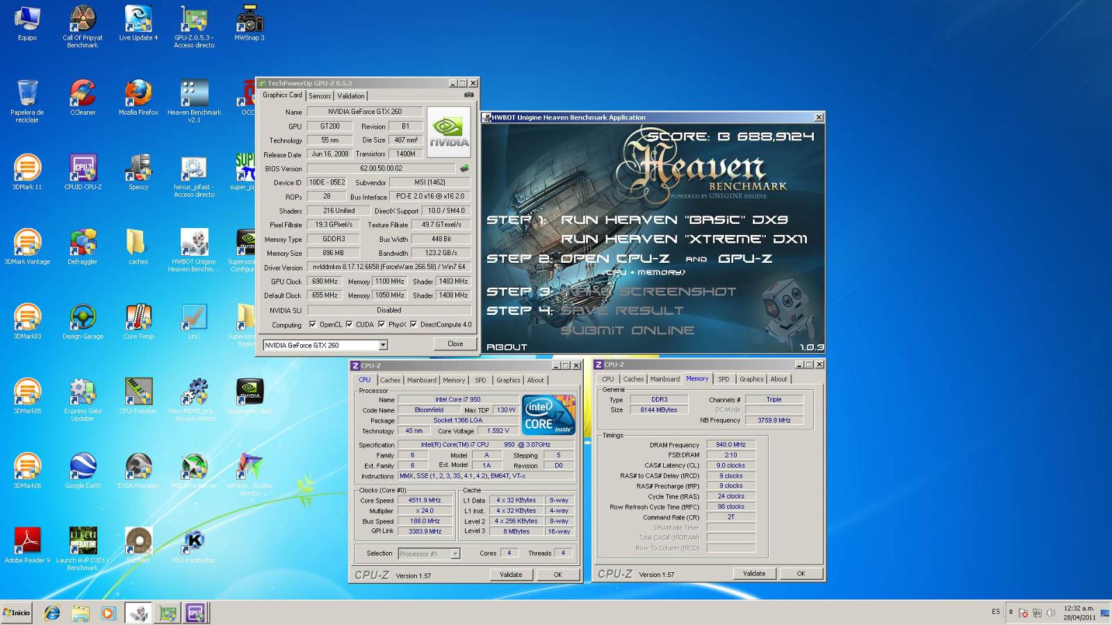
Task: Switch to the Validation tab in GPU-Z
Action: (351, 96)
